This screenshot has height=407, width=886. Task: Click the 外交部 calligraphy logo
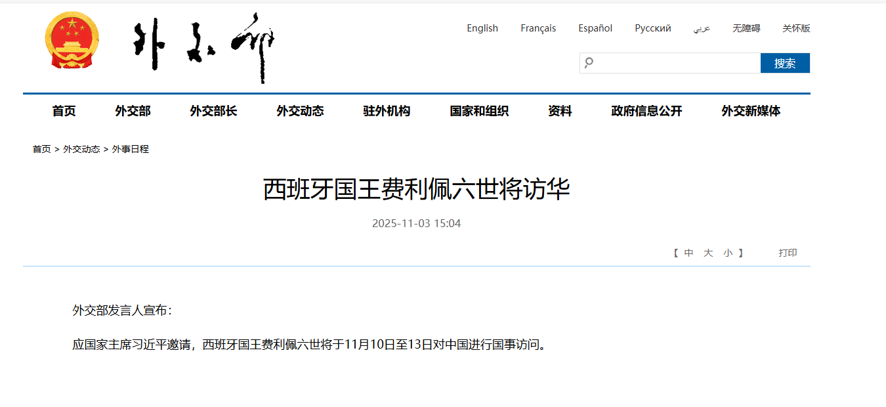(x=204, y=48)
